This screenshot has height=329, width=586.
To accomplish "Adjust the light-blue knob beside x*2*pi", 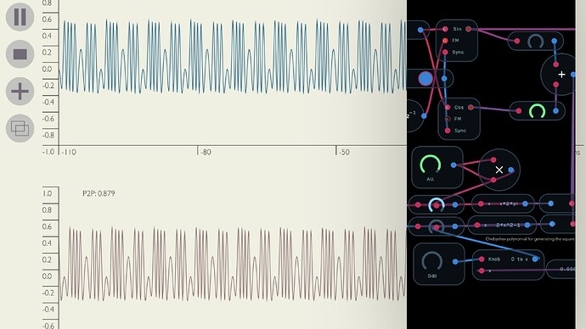I will pyautogui.click(x=437, y=204).
